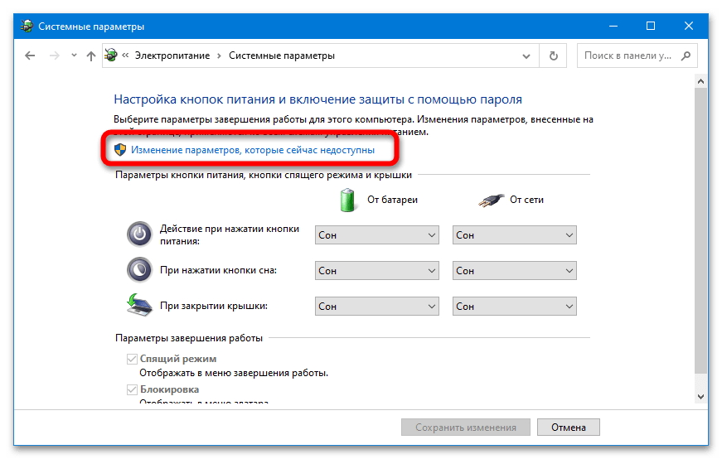The image size is (722, 459).
Task: Refresh the page with the reload icon
Action: (554, 56)
